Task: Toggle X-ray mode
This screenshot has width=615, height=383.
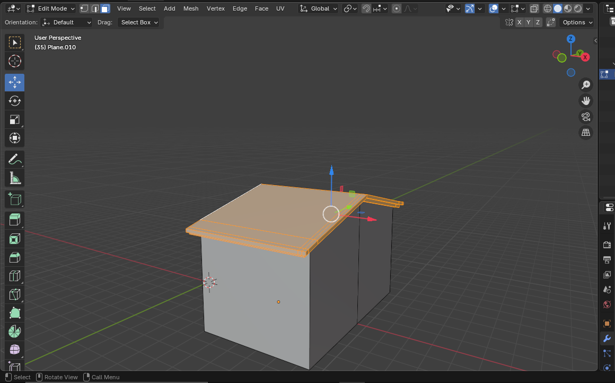Action: 534,8
